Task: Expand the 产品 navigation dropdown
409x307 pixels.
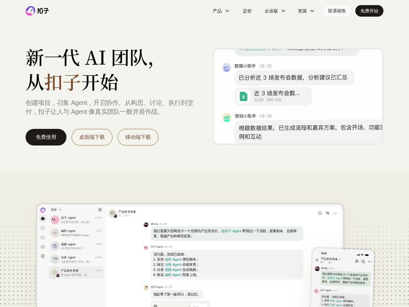Action: (221, 11)
